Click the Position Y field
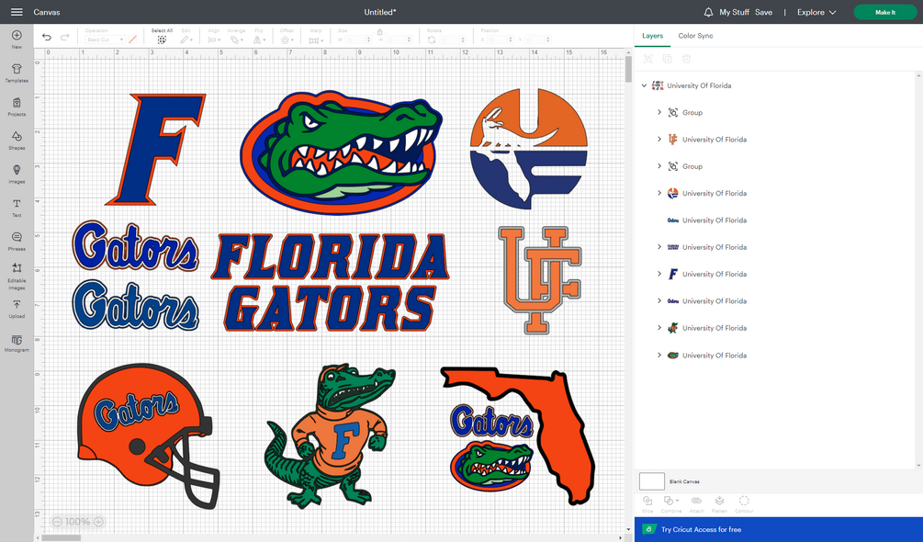Viewport: 923px width, 542px height. pos(538,40)
